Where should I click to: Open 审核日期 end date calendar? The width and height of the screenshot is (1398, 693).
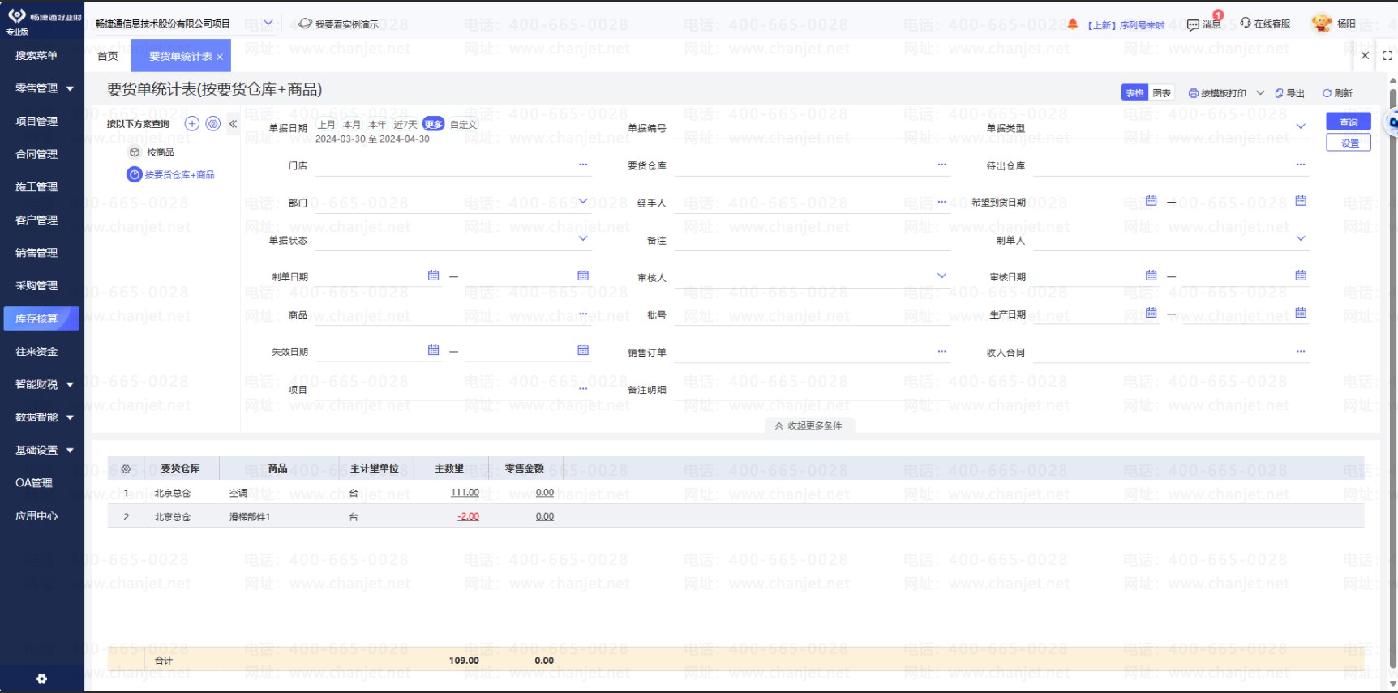click(x=1301, y=276)
